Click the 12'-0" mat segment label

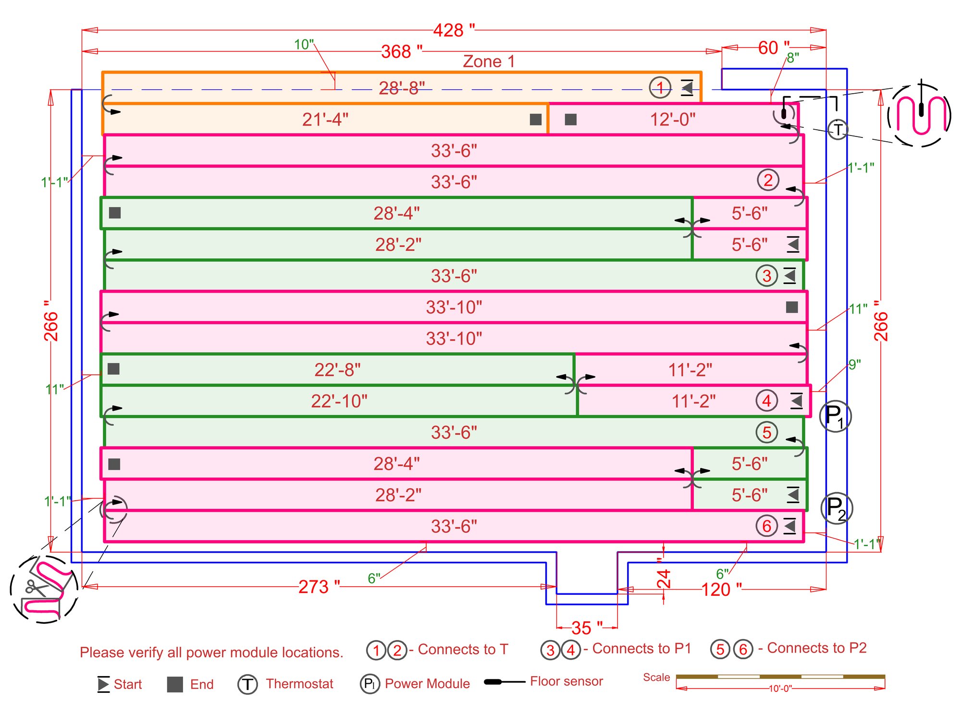673,119
